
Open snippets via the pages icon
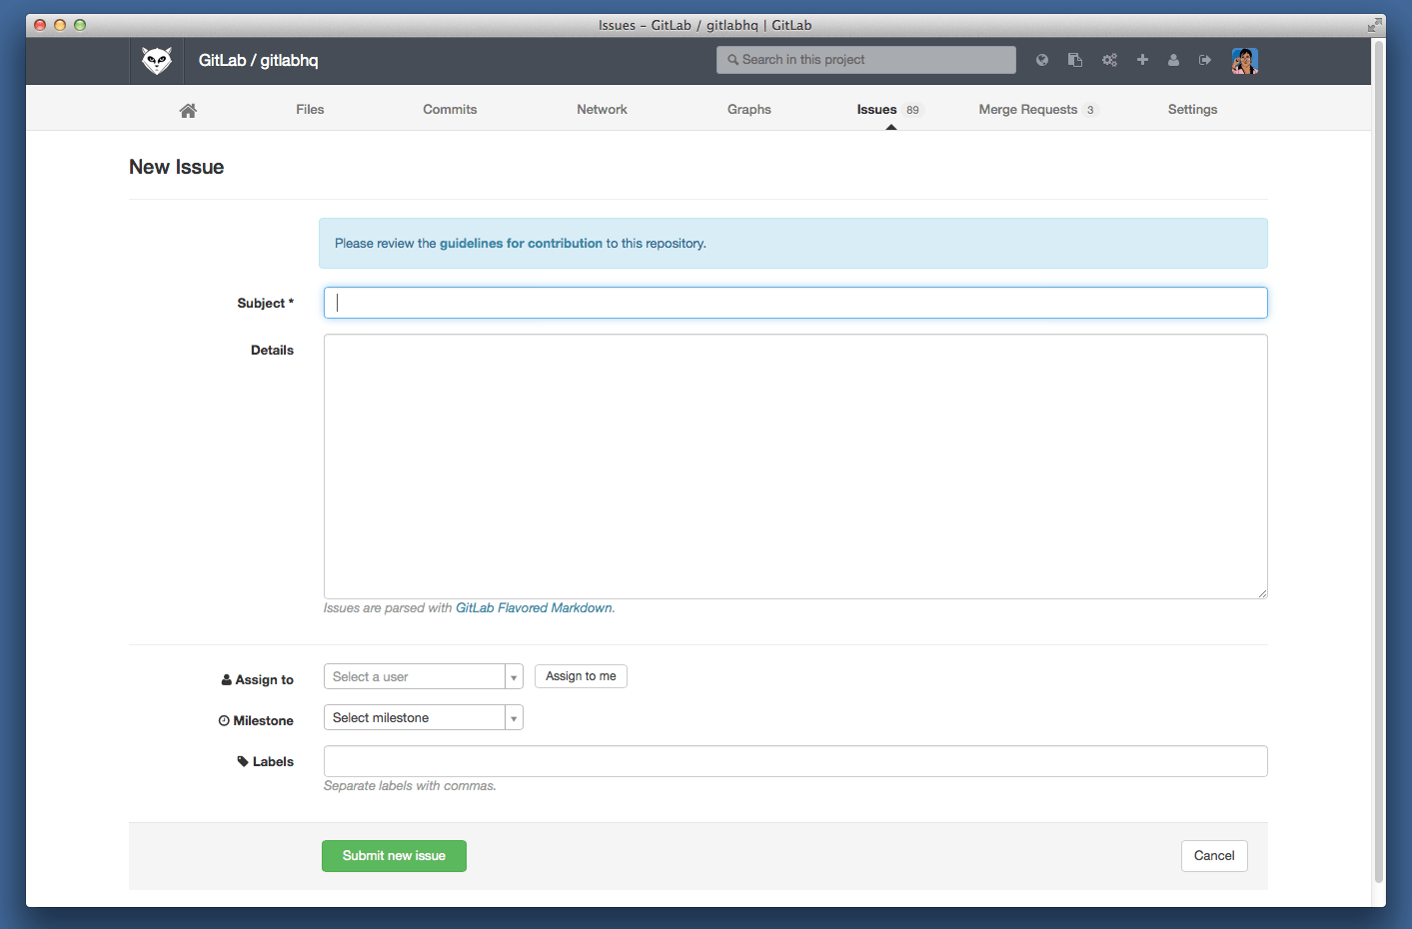click(1075, 60)
